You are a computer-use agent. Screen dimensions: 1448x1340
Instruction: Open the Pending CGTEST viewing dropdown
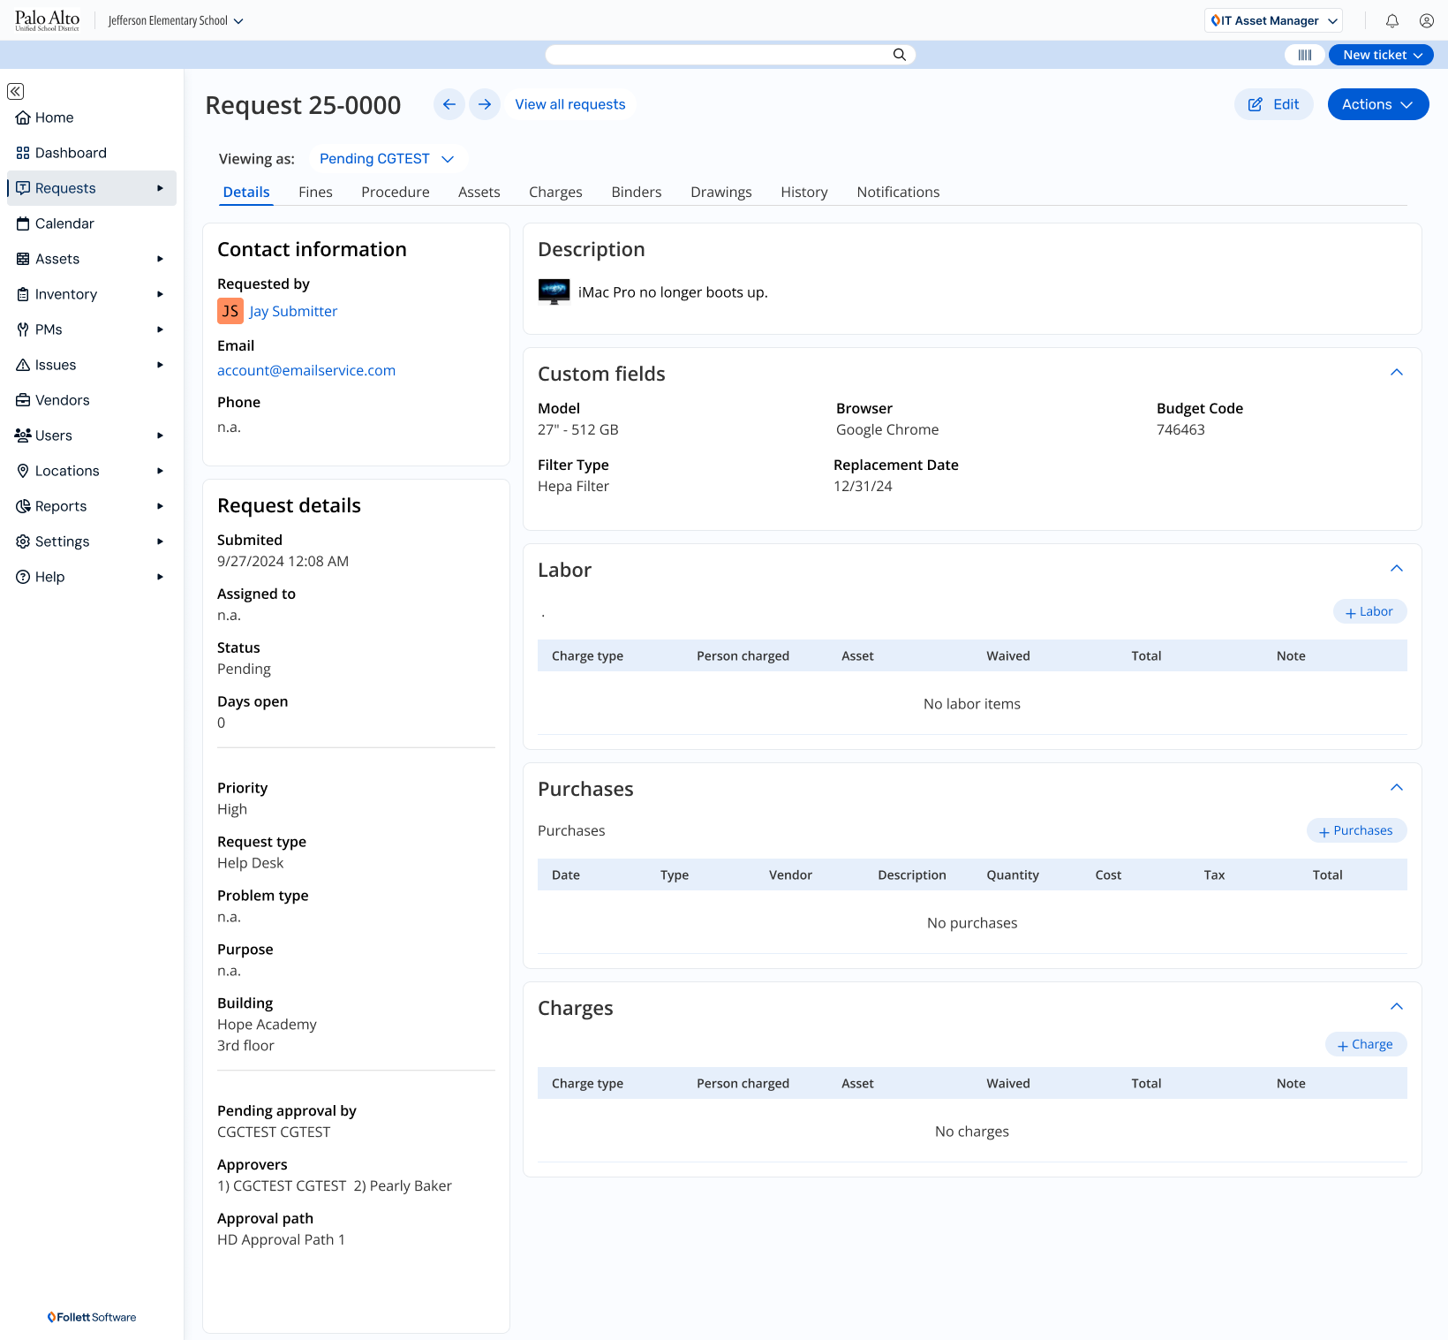[x=387, y=158]
